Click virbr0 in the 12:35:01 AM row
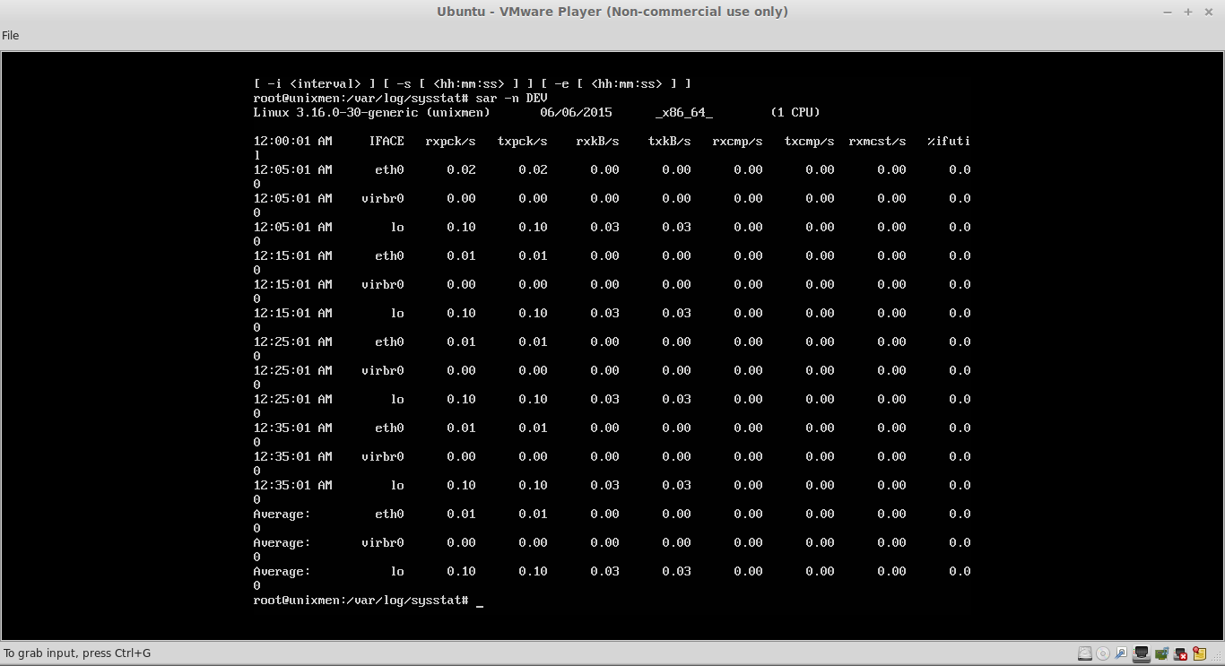Screen dimensions: 1225x666 coord(383,456)
